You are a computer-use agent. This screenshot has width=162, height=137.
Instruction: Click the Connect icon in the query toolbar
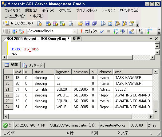[8, 31]
